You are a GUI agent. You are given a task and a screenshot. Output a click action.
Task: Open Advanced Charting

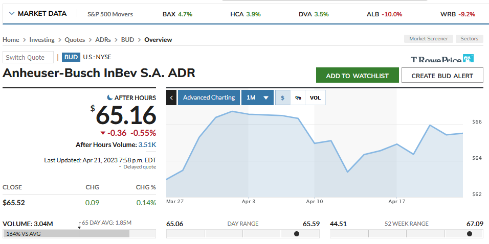[x=209, y=97]
